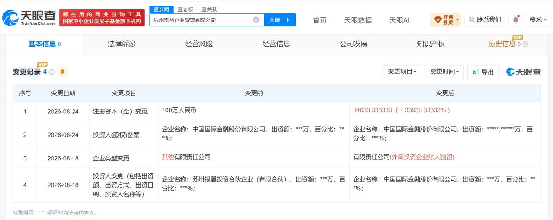Image resolution: width=553 pixels, height=220 pixels.
Task: Switch to the 历史信息 tab
Action: click(x=502, y=44)
